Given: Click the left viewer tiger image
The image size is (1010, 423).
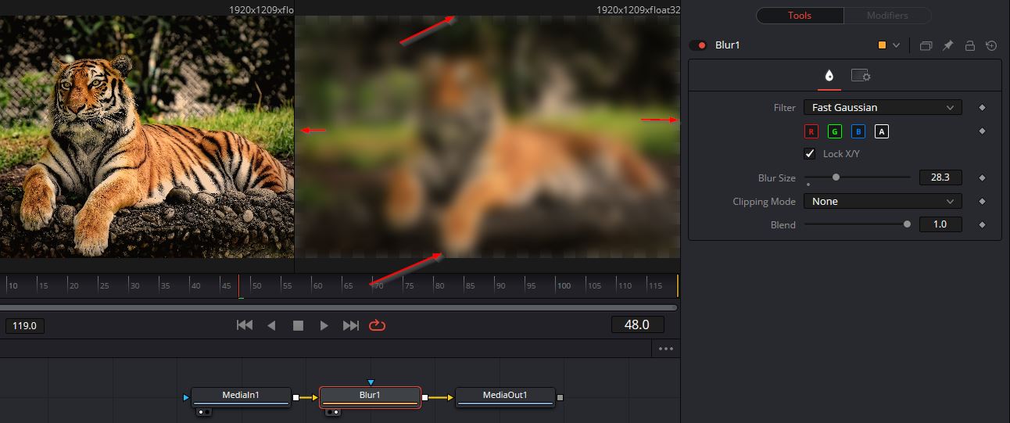Looking at the screenshot, I should tap(147, 137).
